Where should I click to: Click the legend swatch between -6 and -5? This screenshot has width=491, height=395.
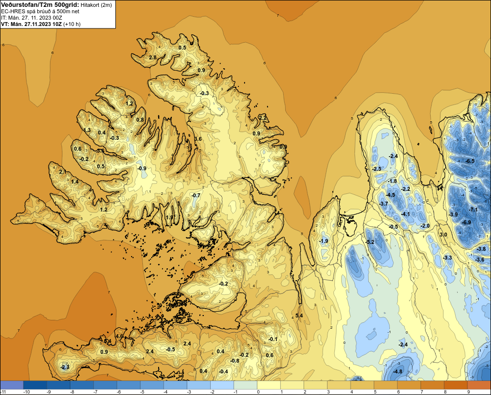[x=129, y=385]
